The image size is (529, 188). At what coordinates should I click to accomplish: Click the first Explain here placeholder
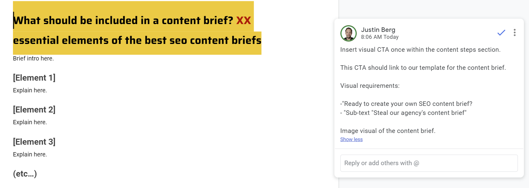(30, 90)
